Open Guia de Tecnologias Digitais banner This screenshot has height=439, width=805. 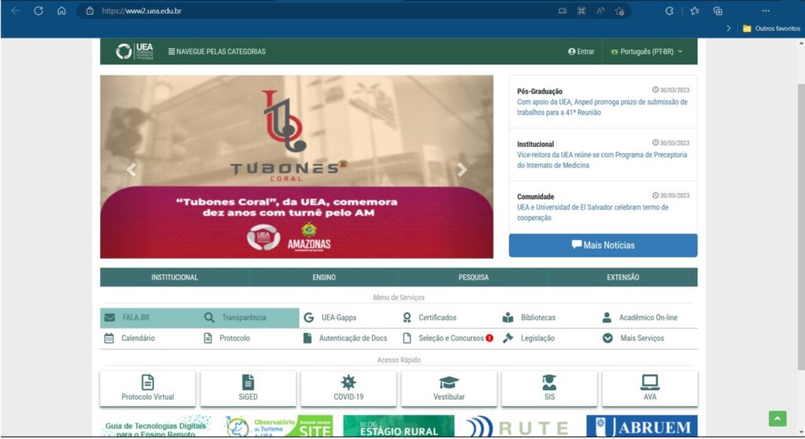click(156, 426)
